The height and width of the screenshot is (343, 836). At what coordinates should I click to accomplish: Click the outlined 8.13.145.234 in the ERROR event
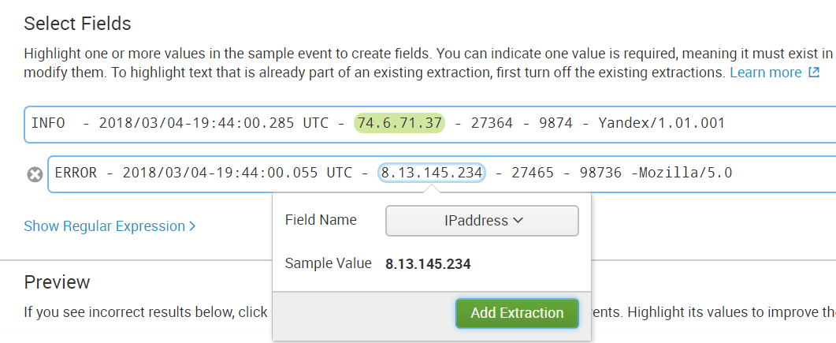coord(432,173)
